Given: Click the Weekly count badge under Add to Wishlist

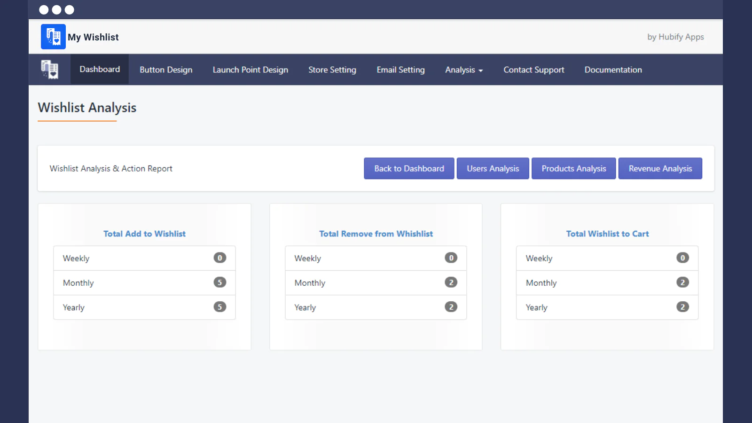Looking at the screenshot, I should pos(219,258).
